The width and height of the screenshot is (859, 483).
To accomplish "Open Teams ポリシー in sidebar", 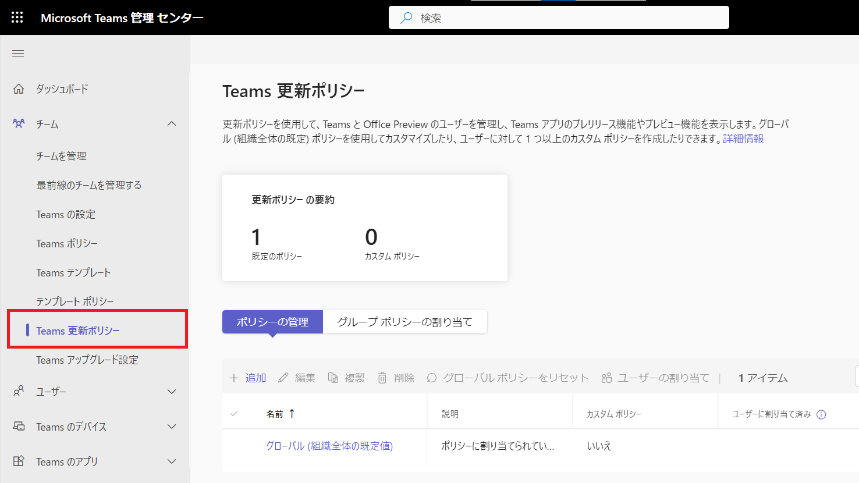I will (x=67, y=244).
